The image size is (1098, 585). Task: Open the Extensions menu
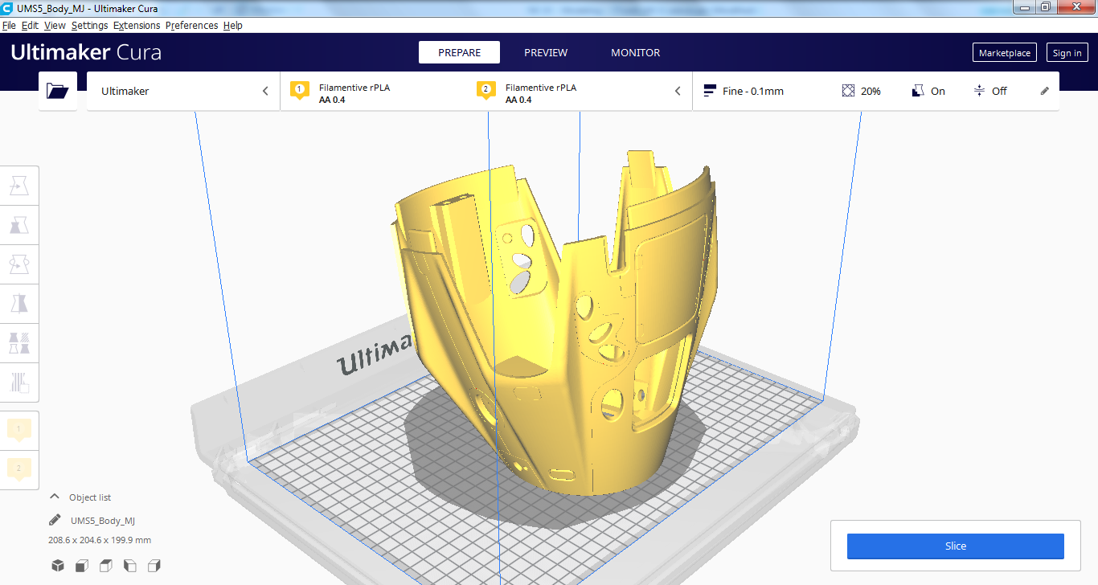tap(137, 26)
